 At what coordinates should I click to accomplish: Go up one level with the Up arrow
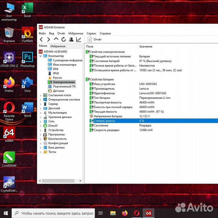coord(56,39)
